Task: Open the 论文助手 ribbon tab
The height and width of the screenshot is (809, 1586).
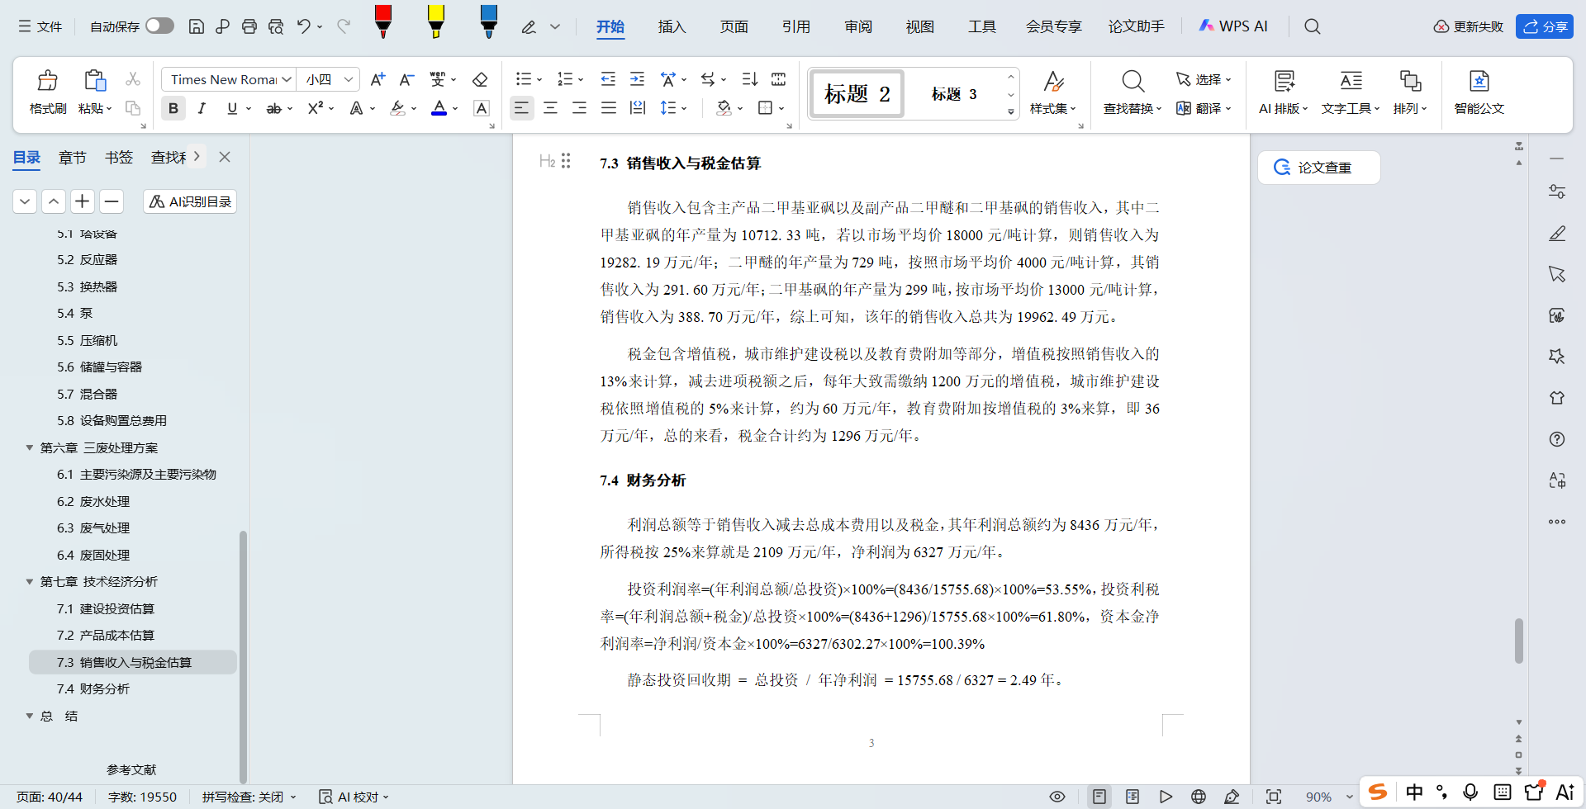Action: 1136,26
